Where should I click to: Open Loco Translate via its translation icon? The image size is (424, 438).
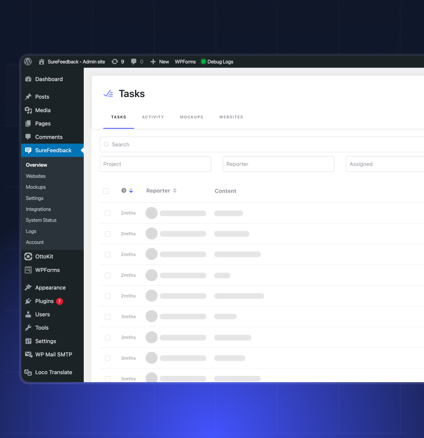click(28, 372)
